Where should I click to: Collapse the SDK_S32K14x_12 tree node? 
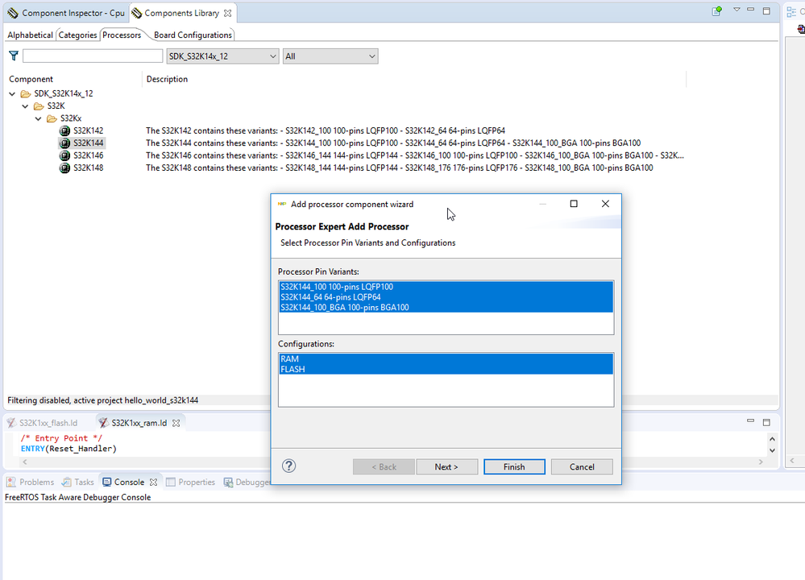pyautogui.click(x=12, y=94)
